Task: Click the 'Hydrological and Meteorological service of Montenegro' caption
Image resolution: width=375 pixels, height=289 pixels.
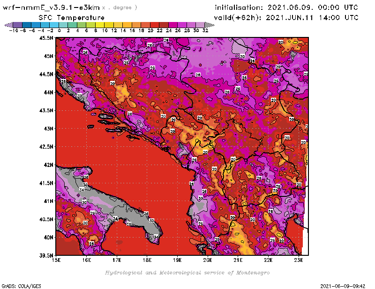Action: [x=187, y=273]
